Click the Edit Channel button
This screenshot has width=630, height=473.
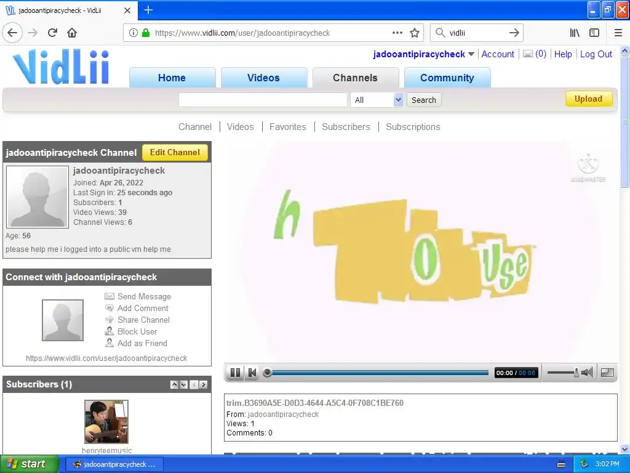pyautogui.click(x=175, y=153)
